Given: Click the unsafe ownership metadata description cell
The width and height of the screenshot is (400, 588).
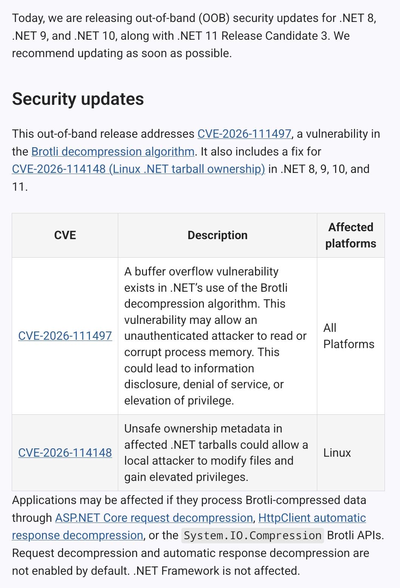Looking at the screenshot, I should click(x=218, y=453).
